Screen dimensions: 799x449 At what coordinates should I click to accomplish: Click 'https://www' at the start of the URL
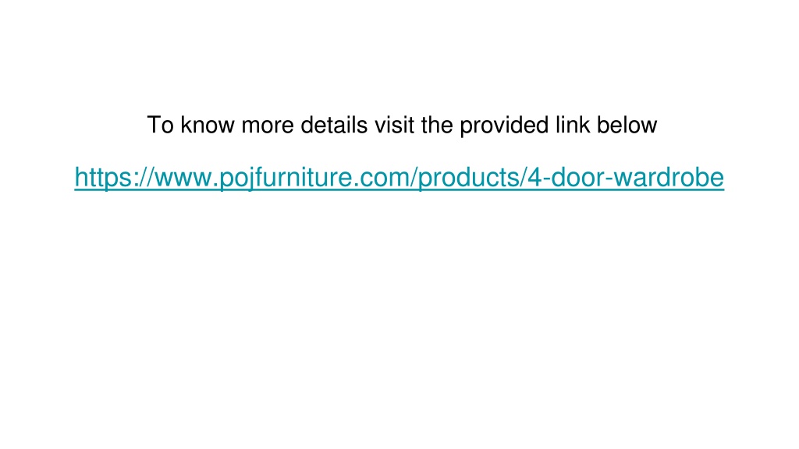144,178
